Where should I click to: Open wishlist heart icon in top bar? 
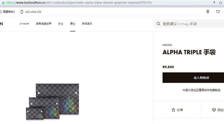tap(218, 12)
